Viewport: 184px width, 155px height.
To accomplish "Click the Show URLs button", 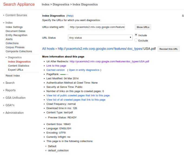I will pos(143,27).
